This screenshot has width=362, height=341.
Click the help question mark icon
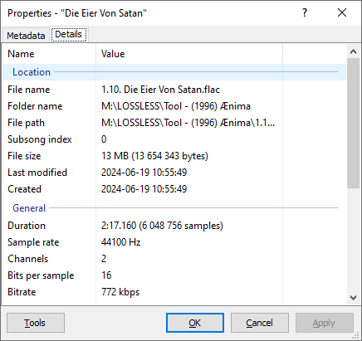(x=305, y=12)
